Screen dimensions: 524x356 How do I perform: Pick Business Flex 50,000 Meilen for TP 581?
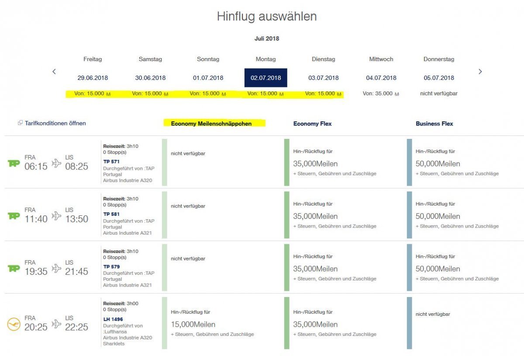tap(438, 216)
